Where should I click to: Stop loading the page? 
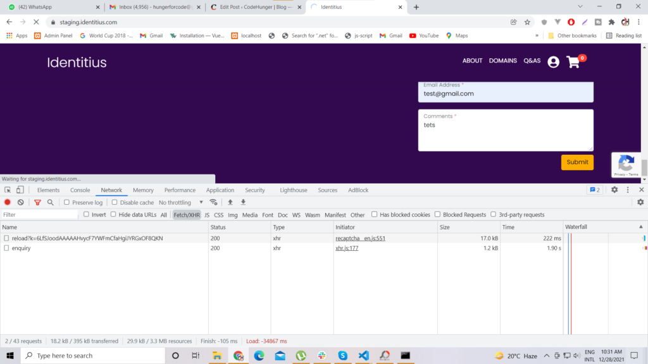(36, 22)
